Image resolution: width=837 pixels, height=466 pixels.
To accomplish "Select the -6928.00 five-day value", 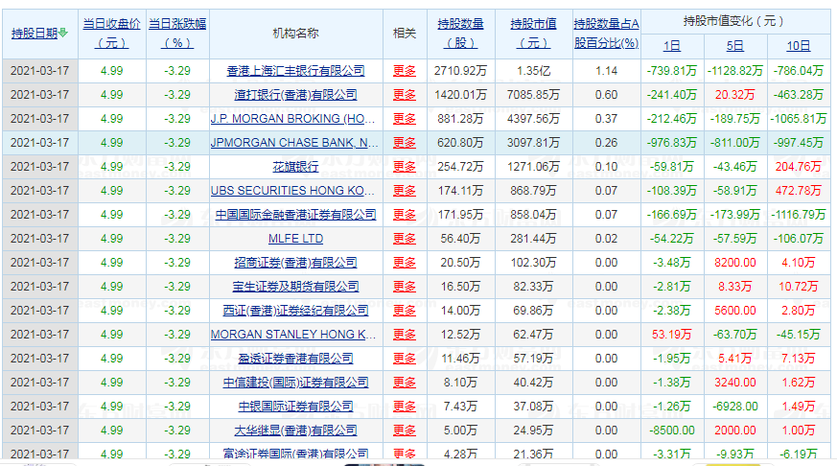I will pyautogui.click(x=735, y=407).
